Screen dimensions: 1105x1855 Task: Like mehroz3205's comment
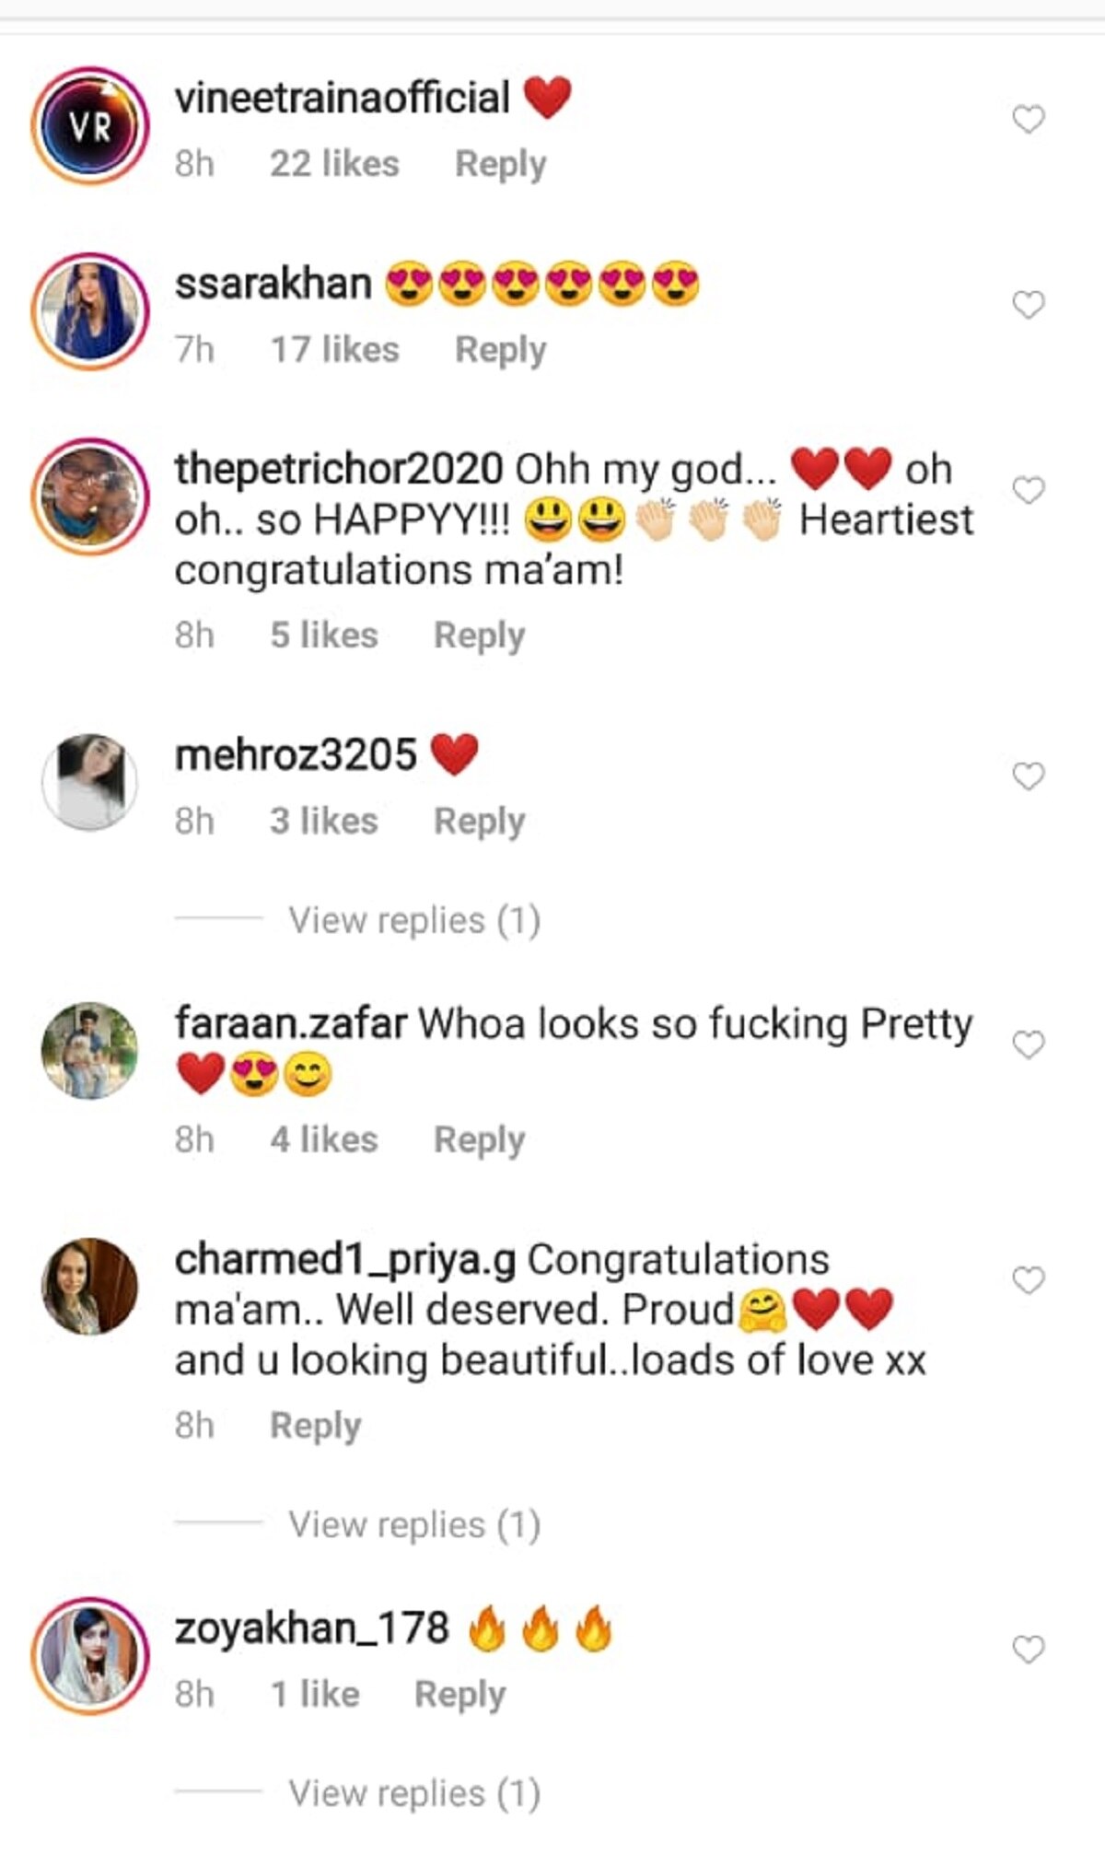1028,776
